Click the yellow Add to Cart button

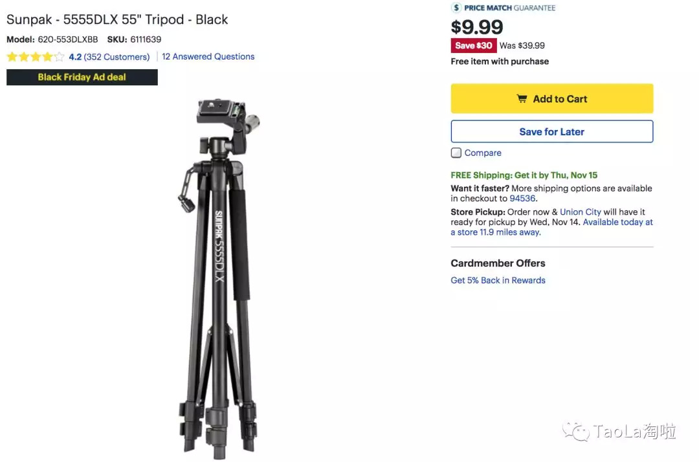(x=551, y=98)
